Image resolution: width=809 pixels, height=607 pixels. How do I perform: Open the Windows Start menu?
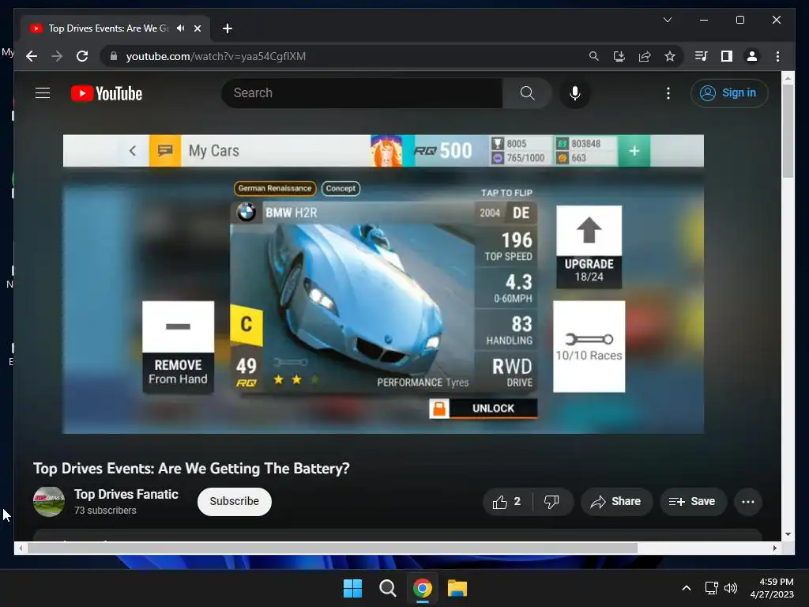coord(353,588)
